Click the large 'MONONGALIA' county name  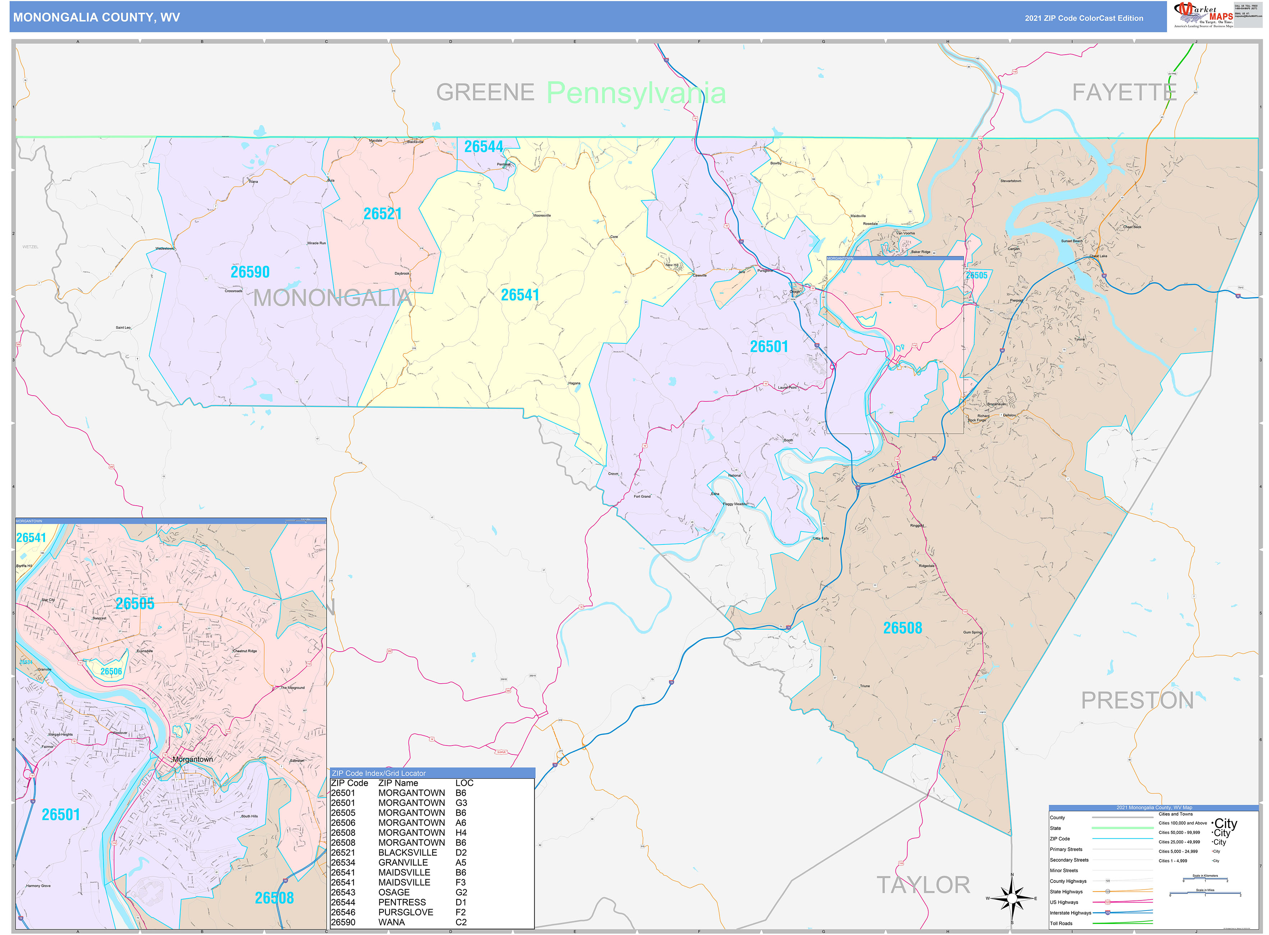point(332,298)
